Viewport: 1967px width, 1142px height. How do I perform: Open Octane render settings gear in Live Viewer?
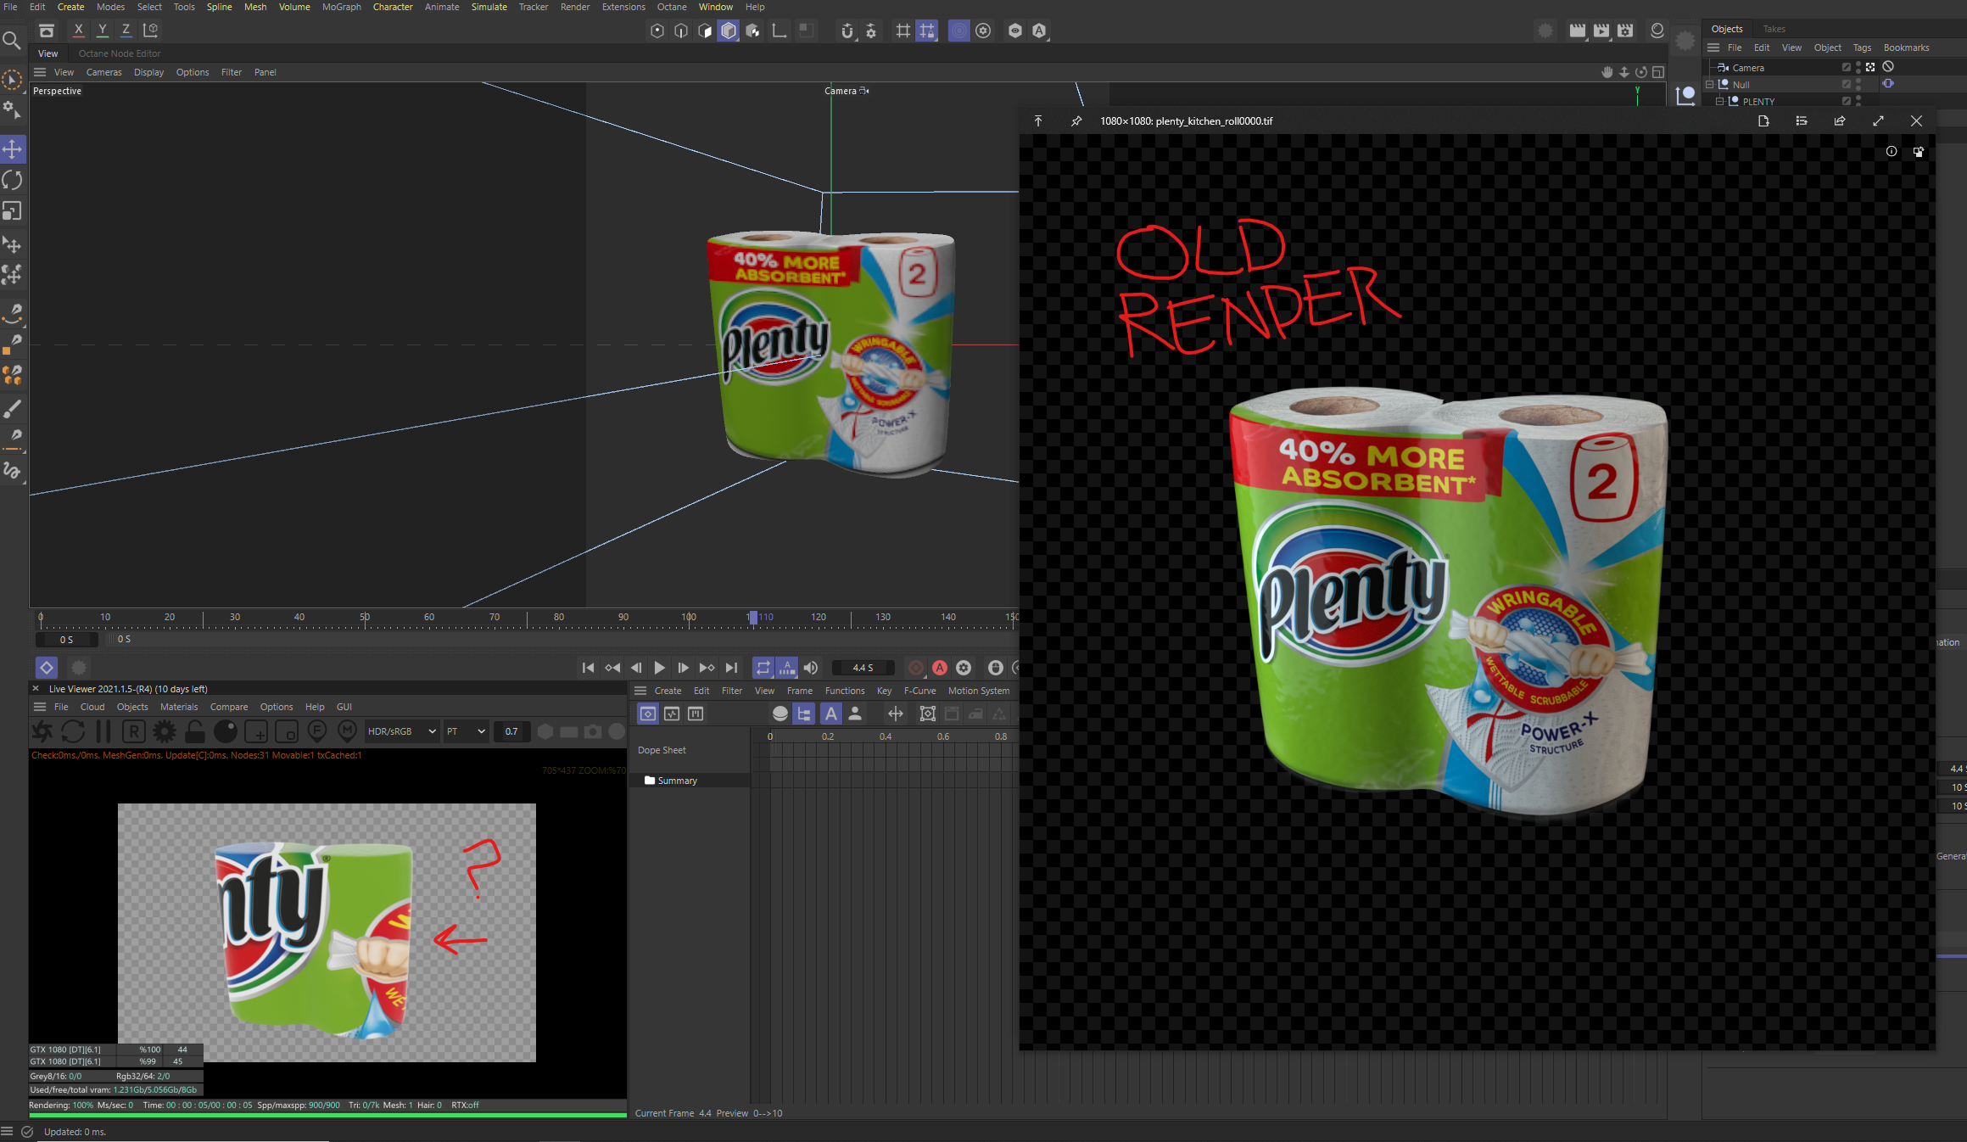(x=165, y=731)
